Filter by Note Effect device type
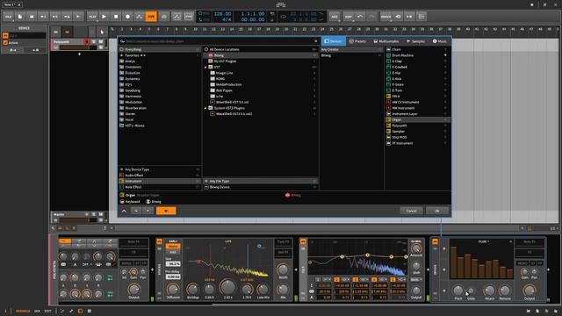562x316 pixels. (x=160, y=187)
